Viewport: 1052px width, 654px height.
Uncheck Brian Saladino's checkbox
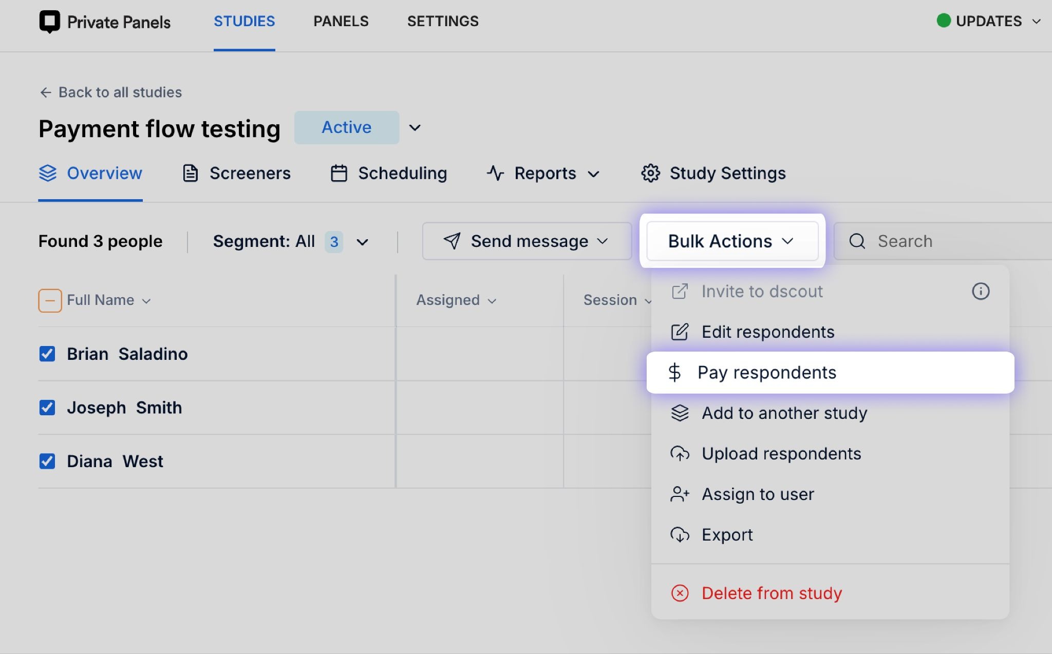point(47,354)
